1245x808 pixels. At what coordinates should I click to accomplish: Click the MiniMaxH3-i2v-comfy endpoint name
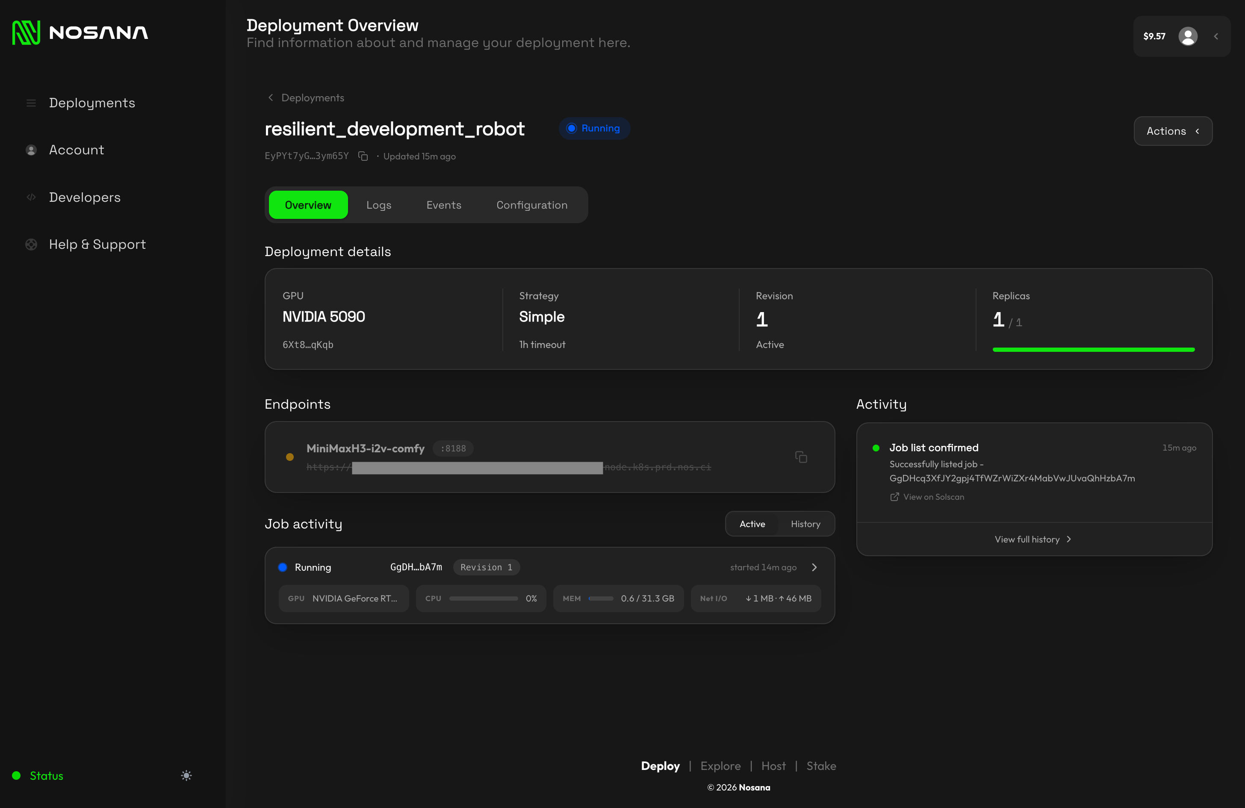(365, 448)
